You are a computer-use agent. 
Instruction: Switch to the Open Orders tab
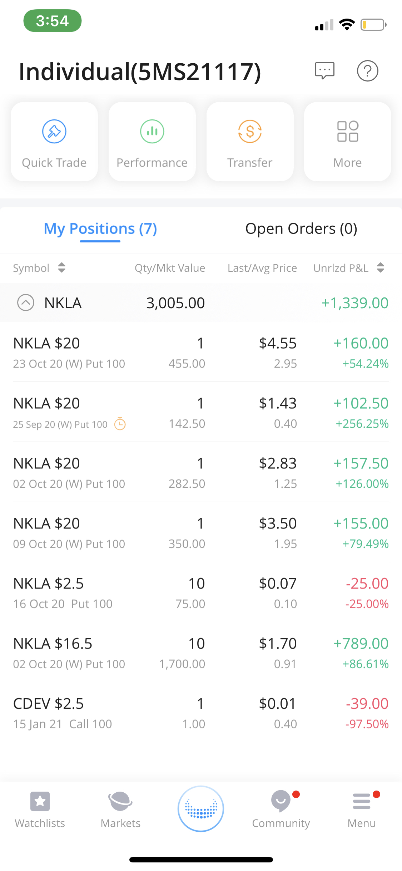pos(301,229)
